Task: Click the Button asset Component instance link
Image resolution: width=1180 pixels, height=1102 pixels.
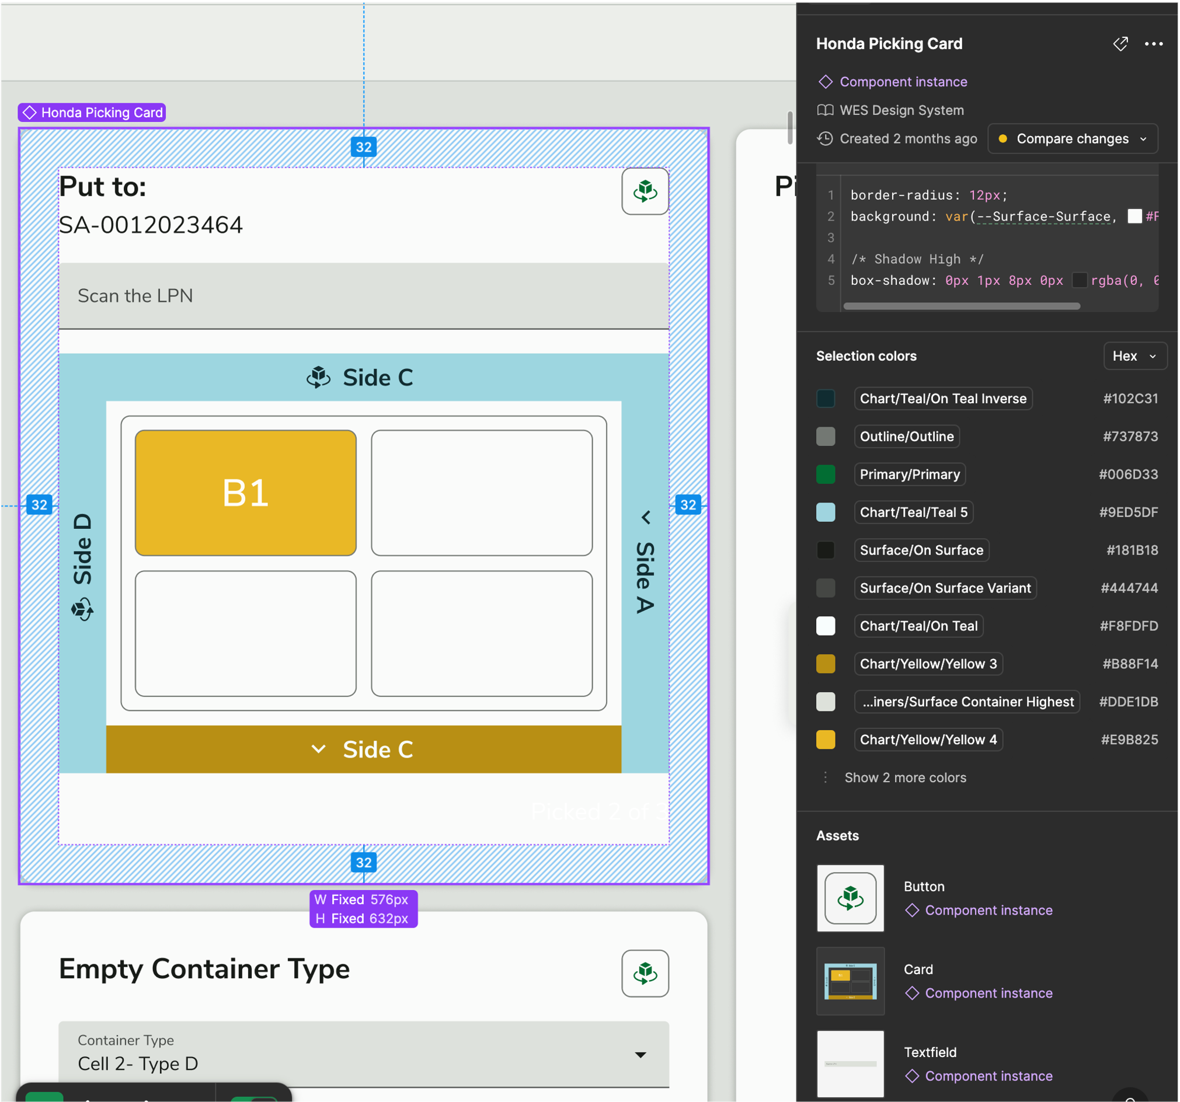Action: pos(988,910)
